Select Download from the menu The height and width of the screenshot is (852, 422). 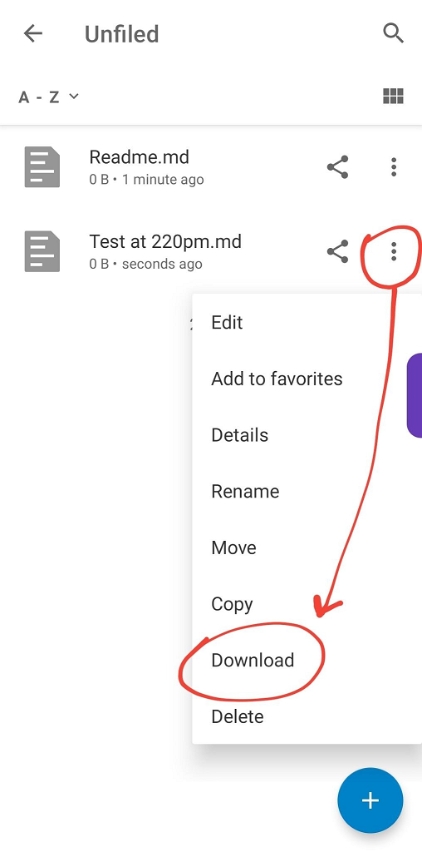tap(307, 660)
